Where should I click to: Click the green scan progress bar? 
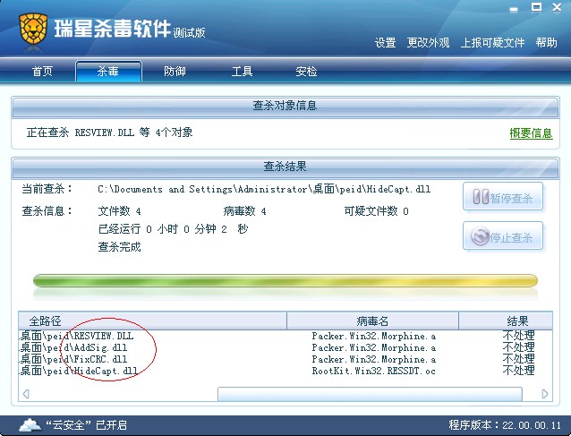point(285,281)
